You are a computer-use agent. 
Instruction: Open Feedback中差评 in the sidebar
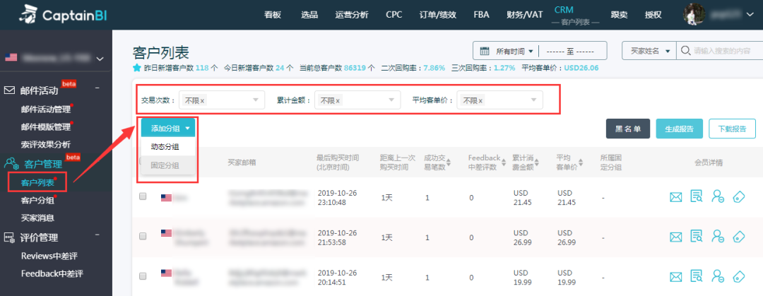(x=52, y=273)
